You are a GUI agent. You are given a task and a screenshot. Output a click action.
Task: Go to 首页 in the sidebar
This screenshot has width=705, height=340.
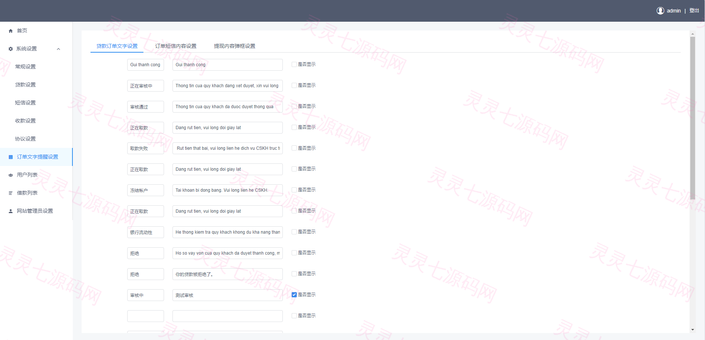point(22,31)
